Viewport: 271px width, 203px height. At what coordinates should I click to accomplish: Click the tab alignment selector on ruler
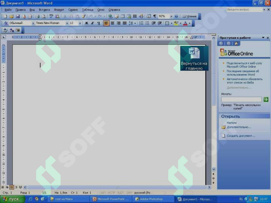coord(3,37)
